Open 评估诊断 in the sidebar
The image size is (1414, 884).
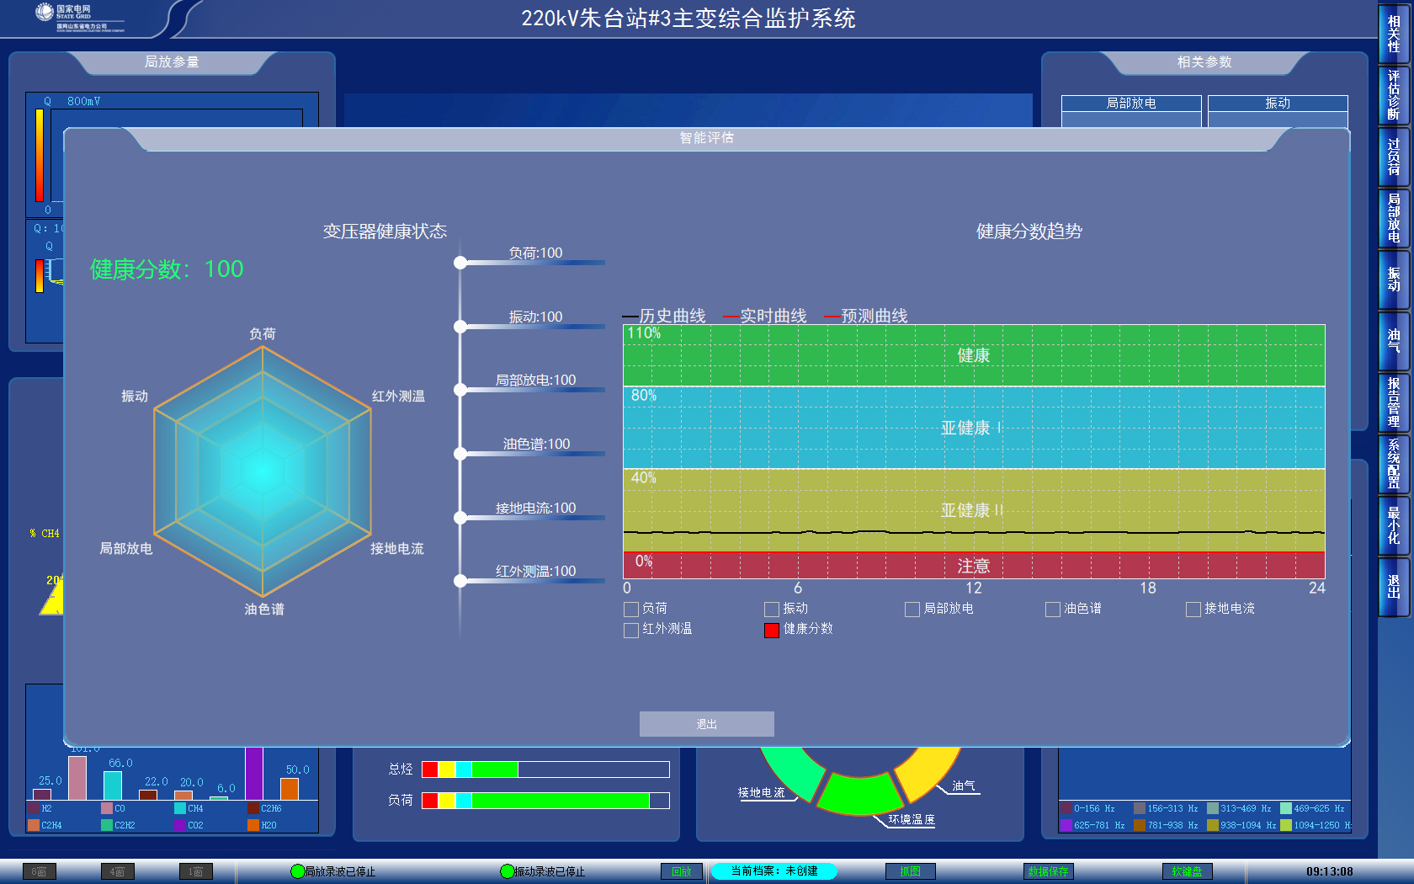pos(1394,95)
